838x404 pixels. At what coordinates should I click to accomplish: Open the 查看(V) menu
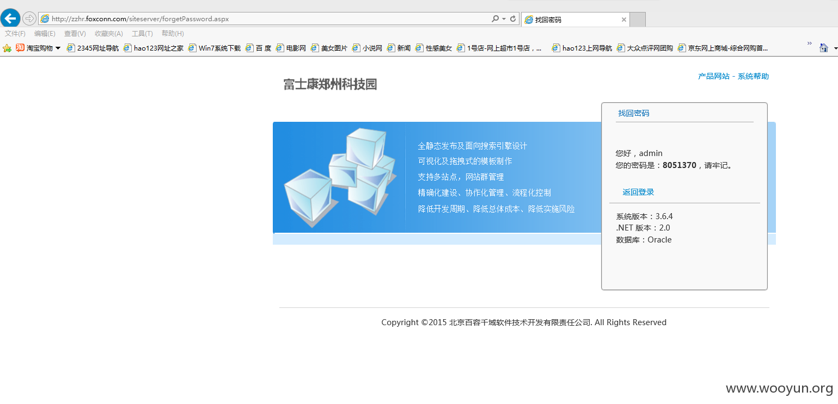click(x=75, y=34)
